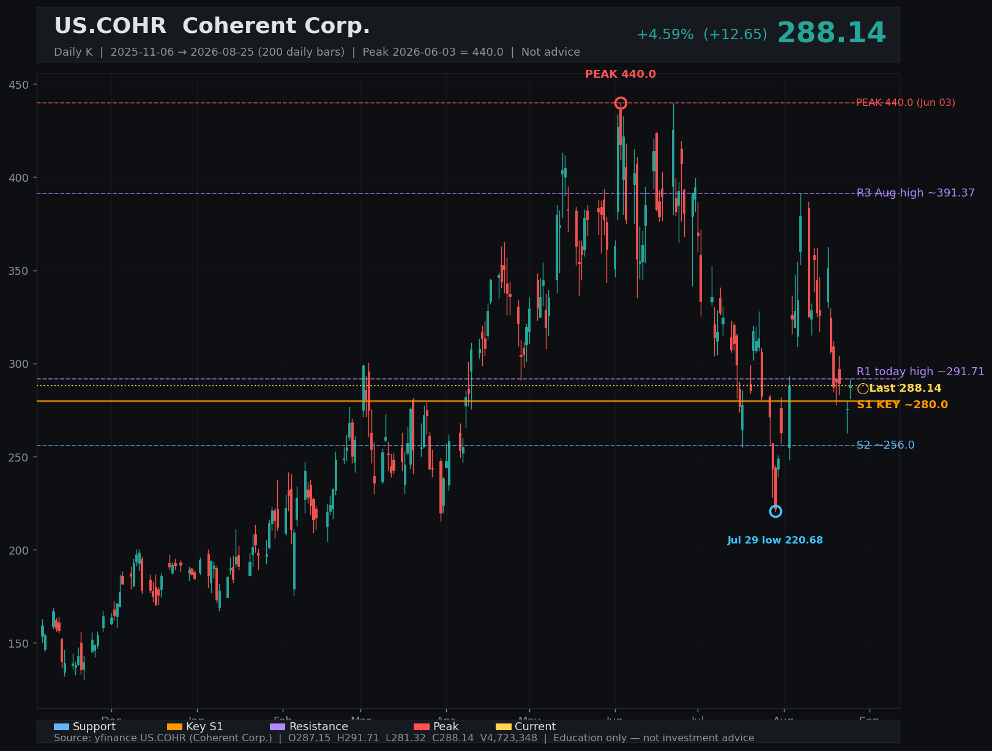This screenshot has width=992, height=751.
Task: Click the Jul 29 low 220.68 annotation
Action: click(x=775, y=540)
